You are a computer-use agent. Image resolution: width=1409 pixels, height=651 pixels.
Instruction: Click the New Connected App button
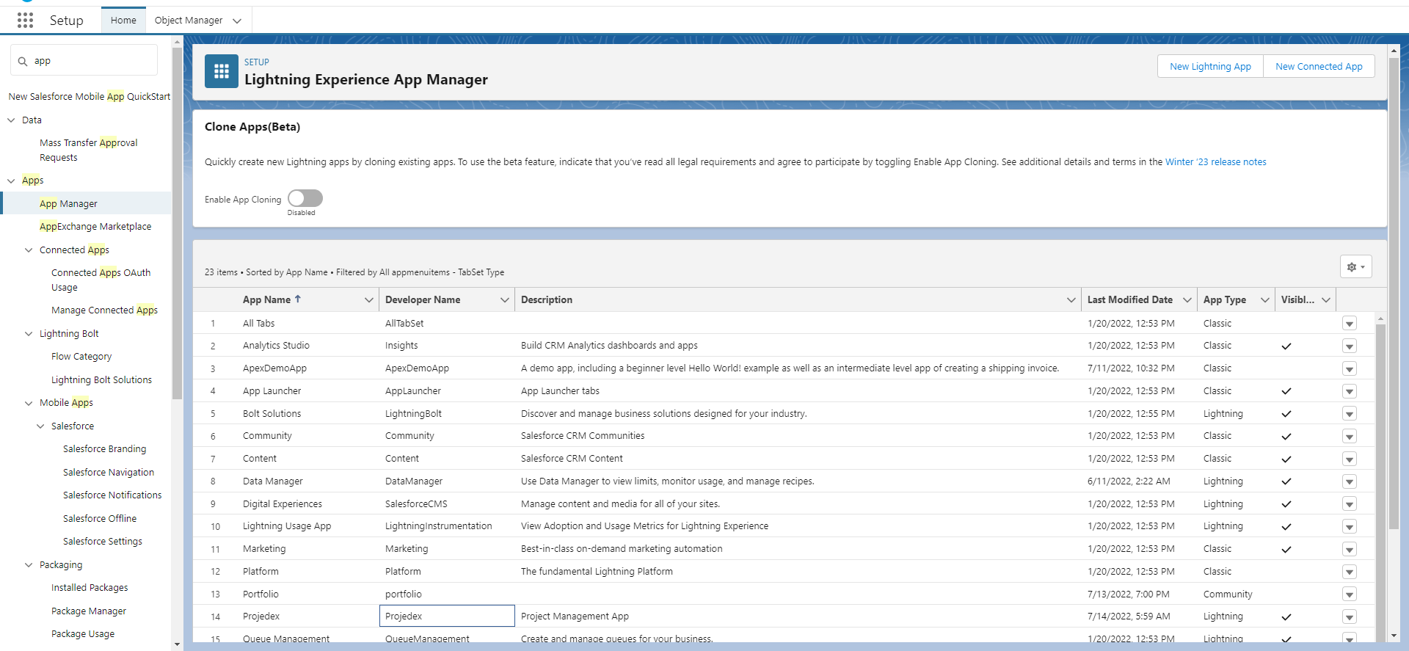point(1319,66)
